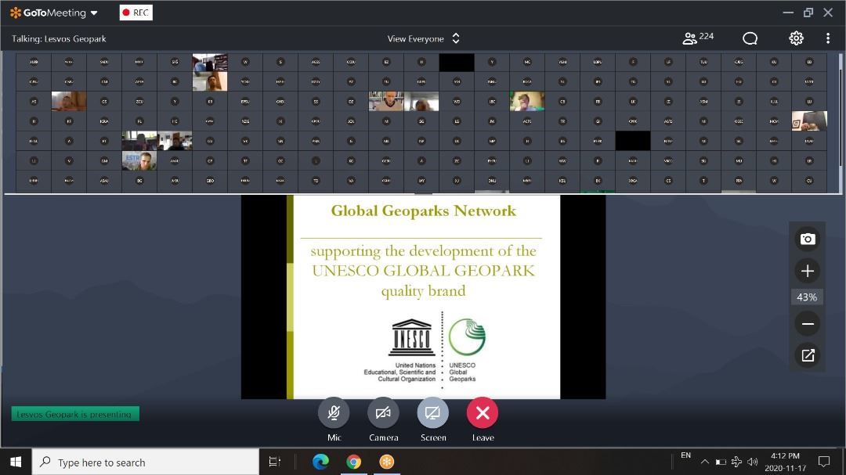Zoom out of the shared screen
This screenshot has width=846, height=475.
point(807,324)
